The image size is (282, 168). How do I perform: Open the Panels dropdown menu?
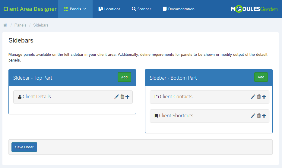click(75, 9)
